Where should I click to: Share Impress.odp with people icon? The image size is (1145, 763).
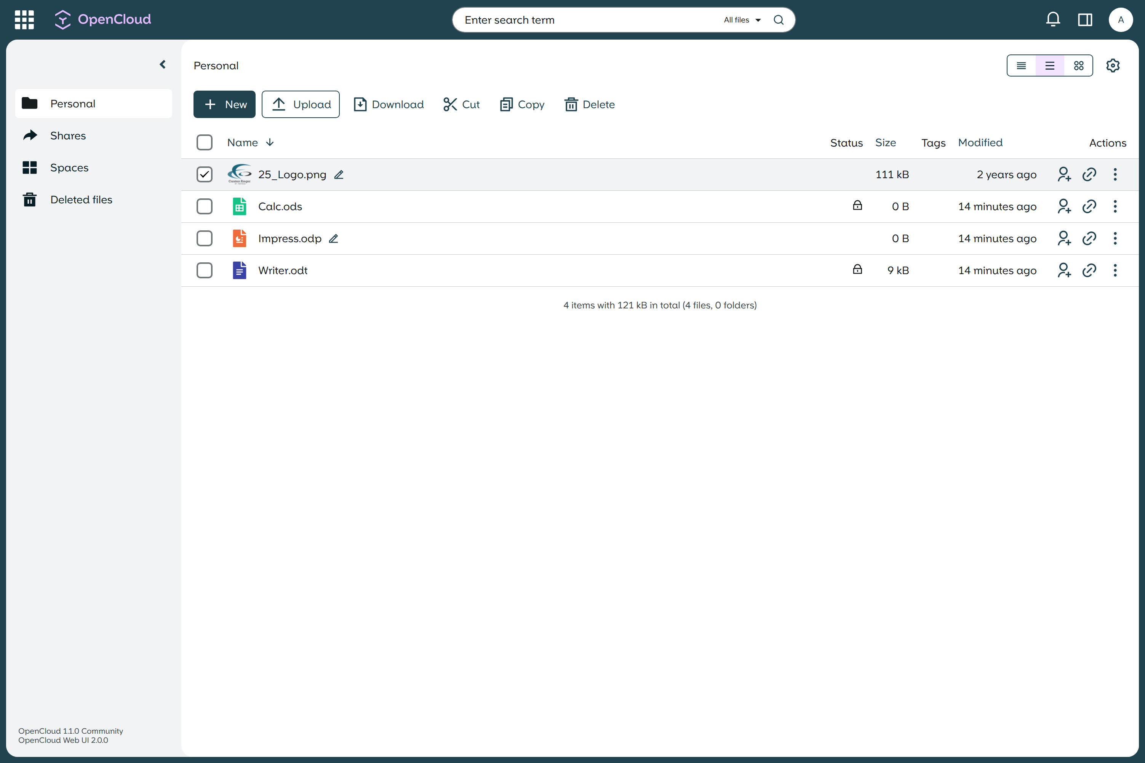tap(1064, 238)
